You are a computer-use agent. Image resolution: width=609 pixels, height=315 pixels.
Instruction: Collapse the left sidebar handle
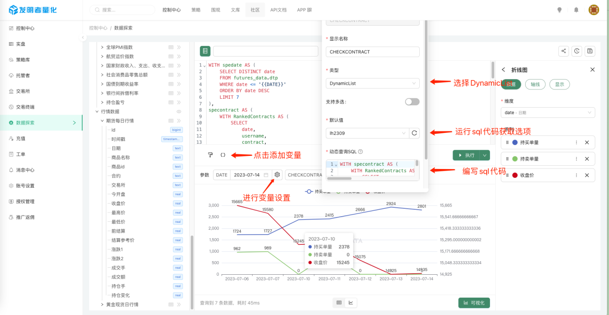point(83,37)
